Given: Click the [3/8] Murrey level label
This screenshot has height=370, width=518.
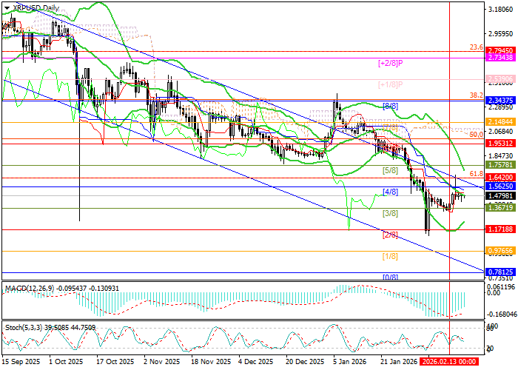Looking at the screenshot, I should click(390, 213).
